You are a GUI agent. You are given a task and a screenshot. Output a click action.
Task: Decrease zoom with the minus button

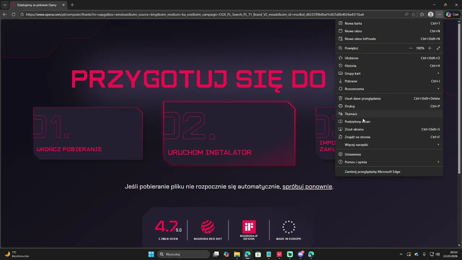410,48
